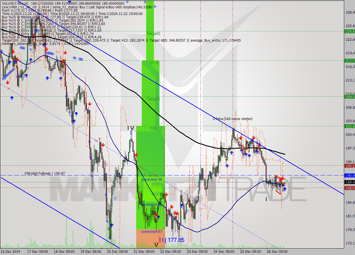This screenshot has height=255, width=355.
Task: Click the '24 Dec 09:00' time axis label
Action: pos(224,252)
